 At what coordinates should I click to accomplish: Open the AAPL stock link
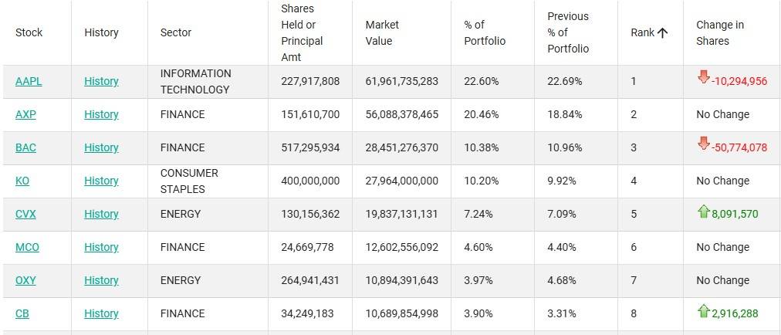tap(29, 81)
